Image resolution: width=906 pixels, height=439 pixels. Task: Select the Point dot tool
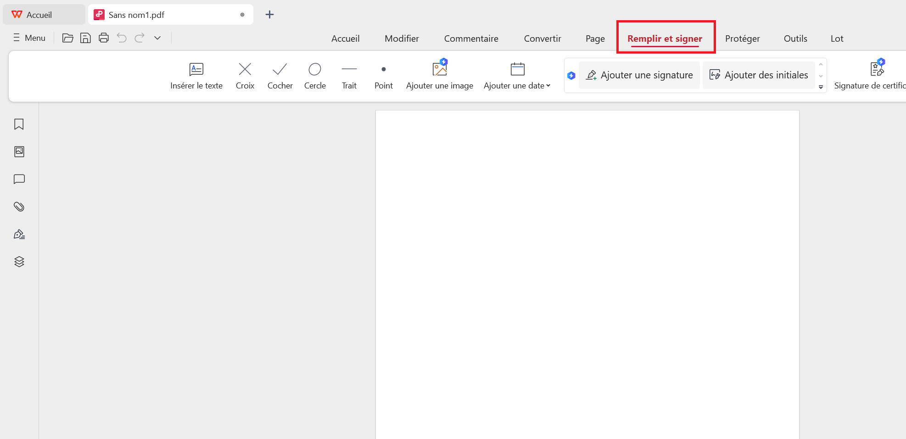tap(383, 76)
